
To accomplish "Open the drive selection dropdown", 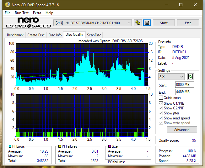I will (x=93, y=23).
